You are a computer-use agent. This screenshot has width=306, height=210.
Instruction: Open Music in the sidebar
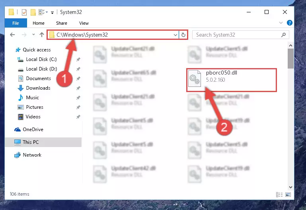tap(32, 98)
